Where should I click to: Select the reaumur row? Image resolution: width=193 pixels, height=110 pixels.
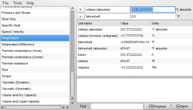(x=135, y=67)
